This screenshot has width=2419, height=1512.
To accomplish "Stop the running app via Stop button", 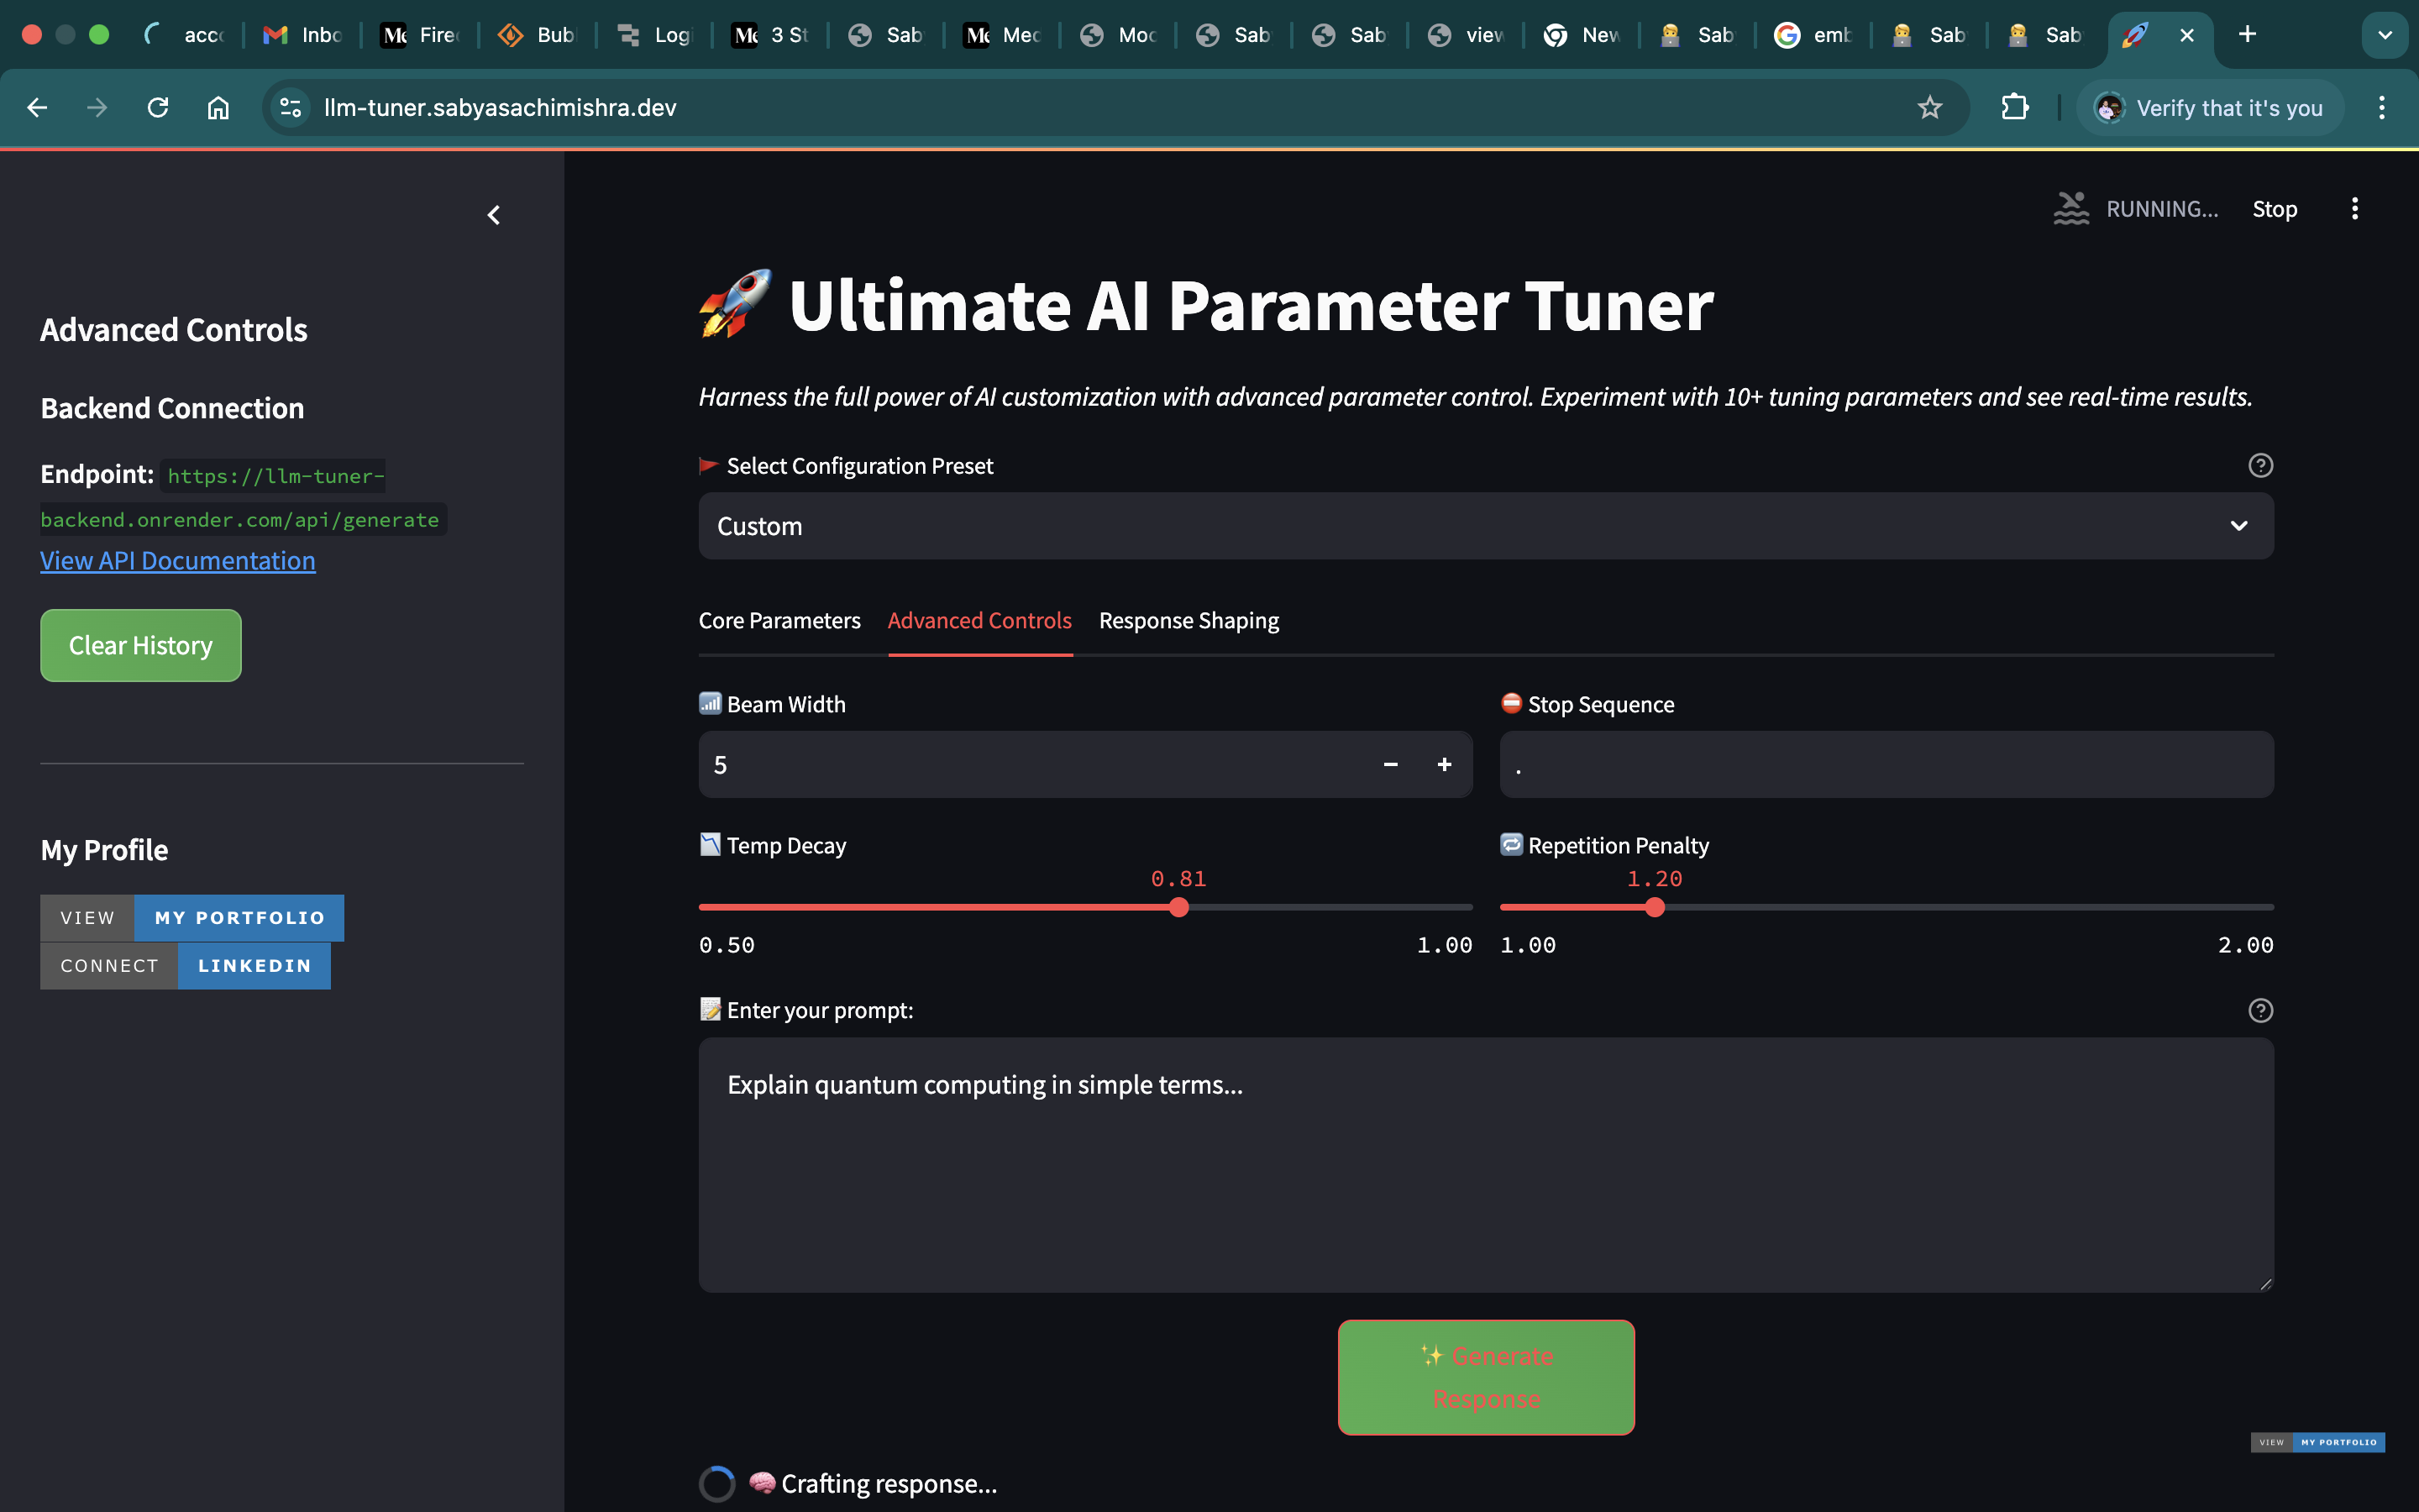I will tap(2274, 209).
